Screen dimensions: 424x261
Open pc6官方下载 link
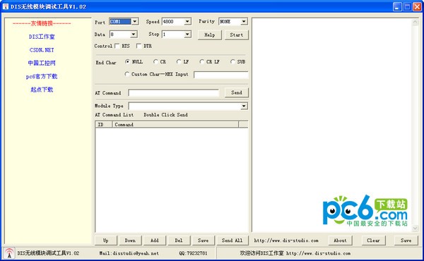42,76
